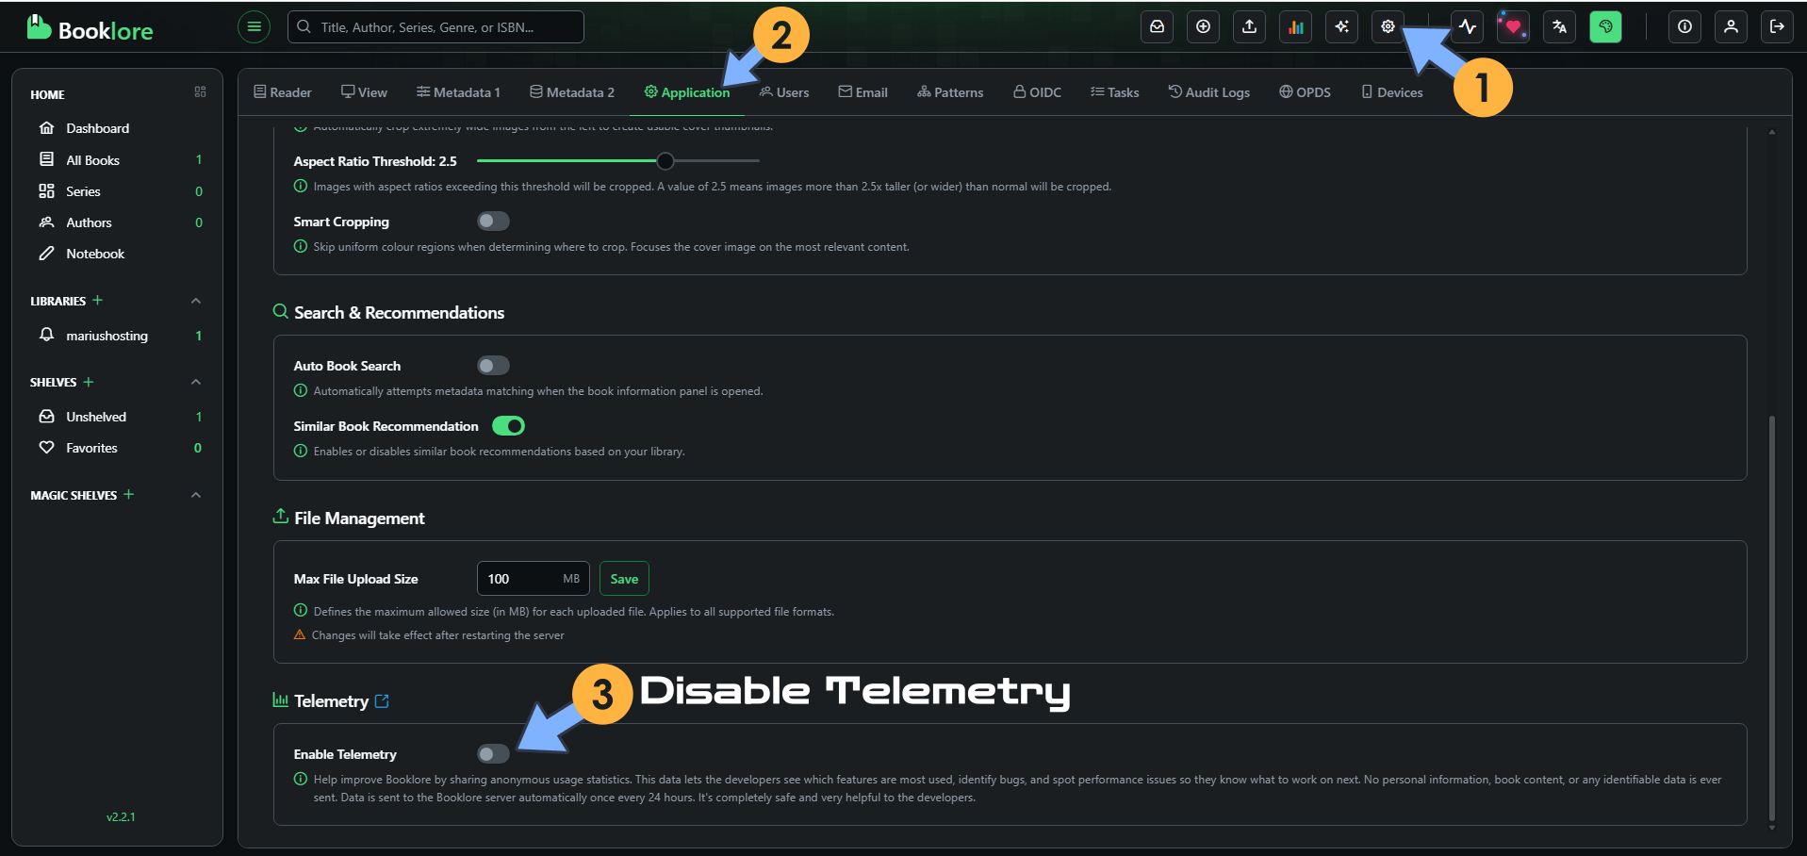
Task: Open the statistics bar chart icon
Action: tap(1295, 26)
